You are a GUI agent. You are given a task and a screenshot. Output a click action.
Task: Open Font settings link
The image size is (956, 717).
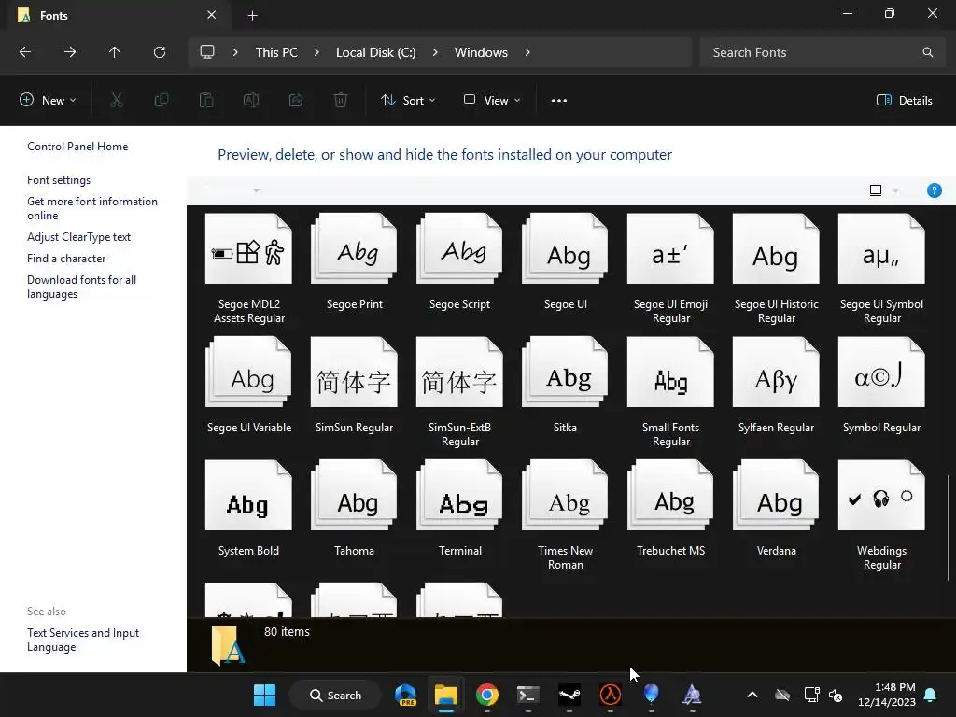click(x=59, y=180)
